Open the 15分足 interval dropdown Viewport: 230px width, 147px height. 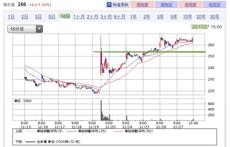25,29
